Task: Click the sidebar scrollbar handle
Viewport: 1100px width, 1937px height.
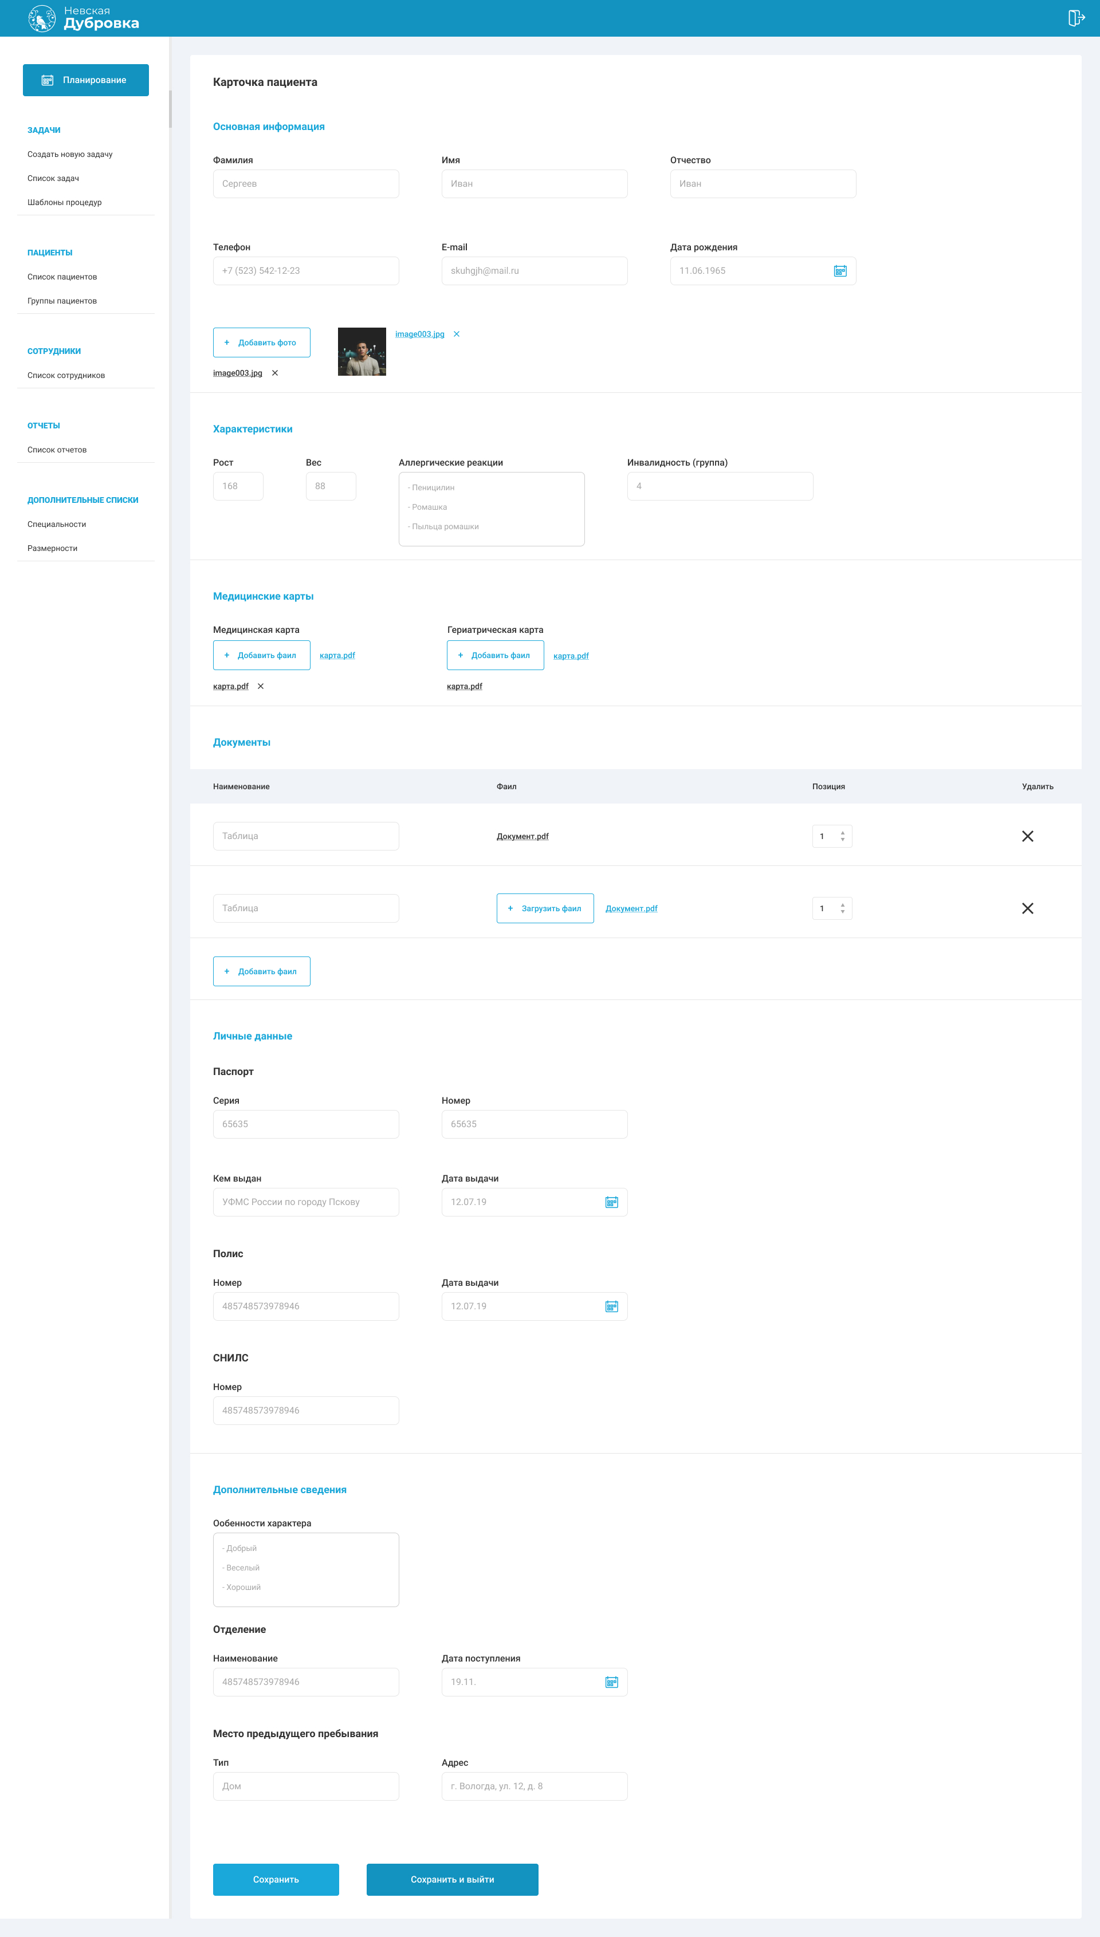Action: click(170, 109)
